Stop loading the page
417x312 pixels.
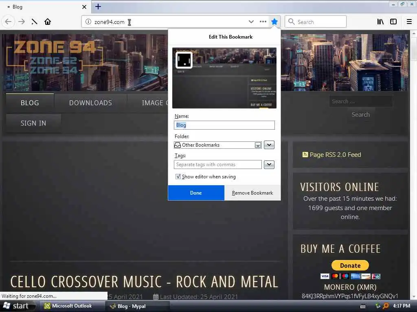click(34, 22)
